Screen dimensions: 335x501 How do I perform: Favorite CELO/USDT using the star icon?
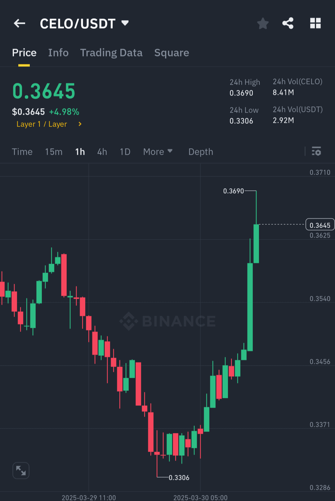coord(263,23)
